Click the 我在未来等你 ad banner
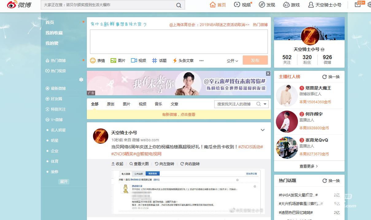The image size is (371, 220). [179, 83]
